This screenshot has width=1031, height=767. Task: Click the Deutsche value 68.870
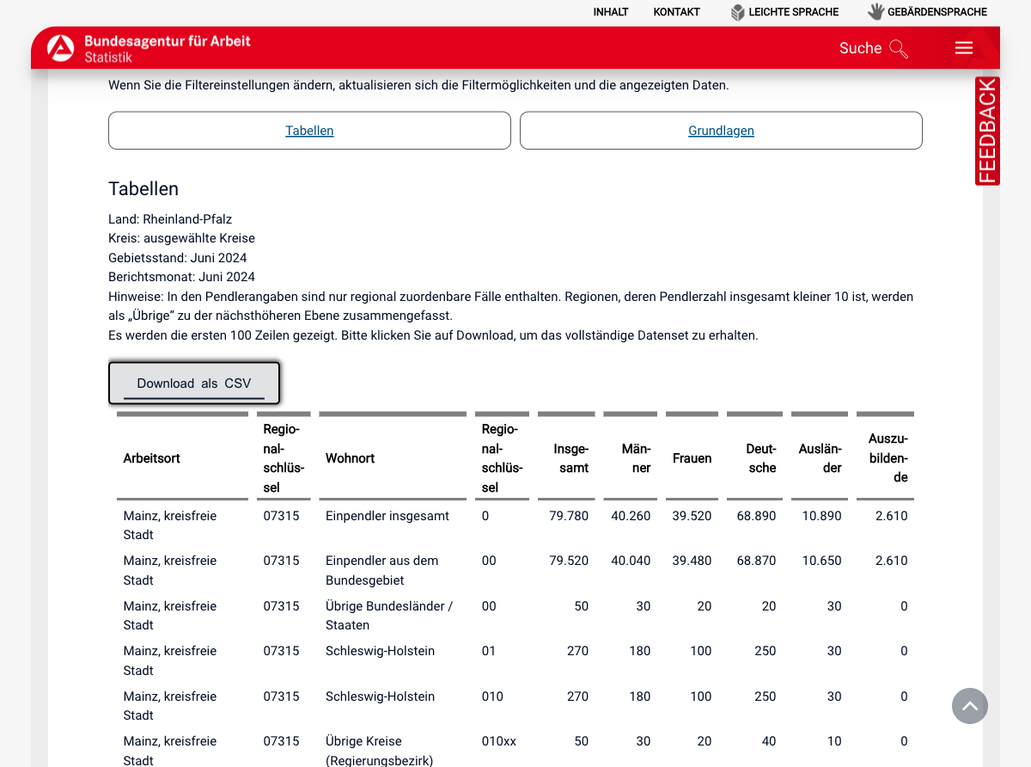coord(756,561)
